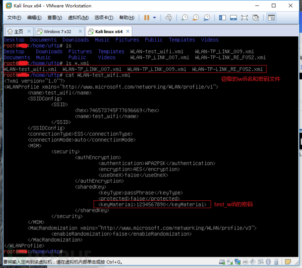Click the CD/DVD drive status icon
Screen dimensions: 302x268
coord(230,262)
